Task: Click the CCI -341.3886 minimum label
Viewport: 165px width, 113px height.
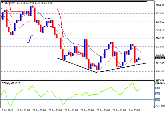Action: pyautogui.click(x=160, y=106)
